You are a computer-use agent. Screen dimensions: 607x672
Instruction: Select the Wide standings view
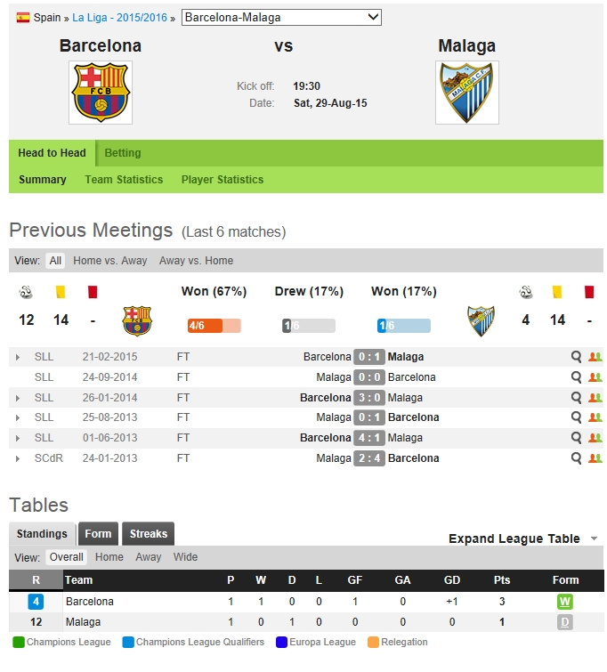[186, 557]
